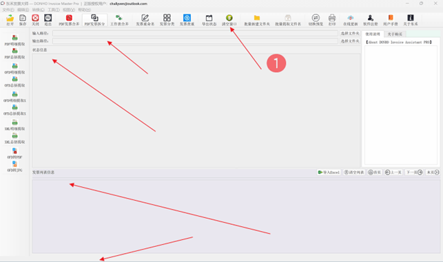Open the 用户手册 user manual
The height and width of the screenshot is (262, 443).
coord(391,21)
